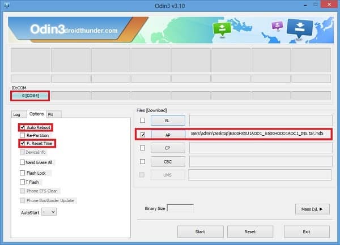This screenshot has width=340, height=245.
Task: Tick the Flash Lock checkbox
Action: tap(22, 173)
